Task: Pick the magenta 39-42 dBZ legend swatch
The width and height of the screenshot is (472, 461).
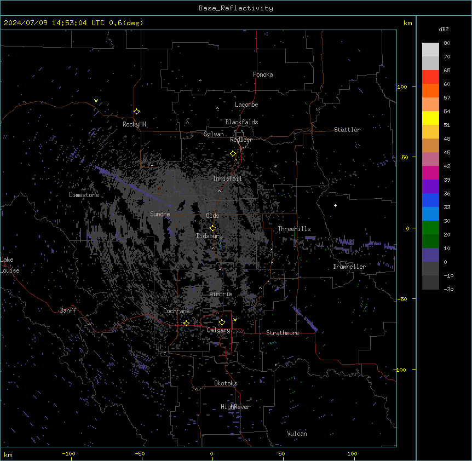Action: (x=430, y=172)
